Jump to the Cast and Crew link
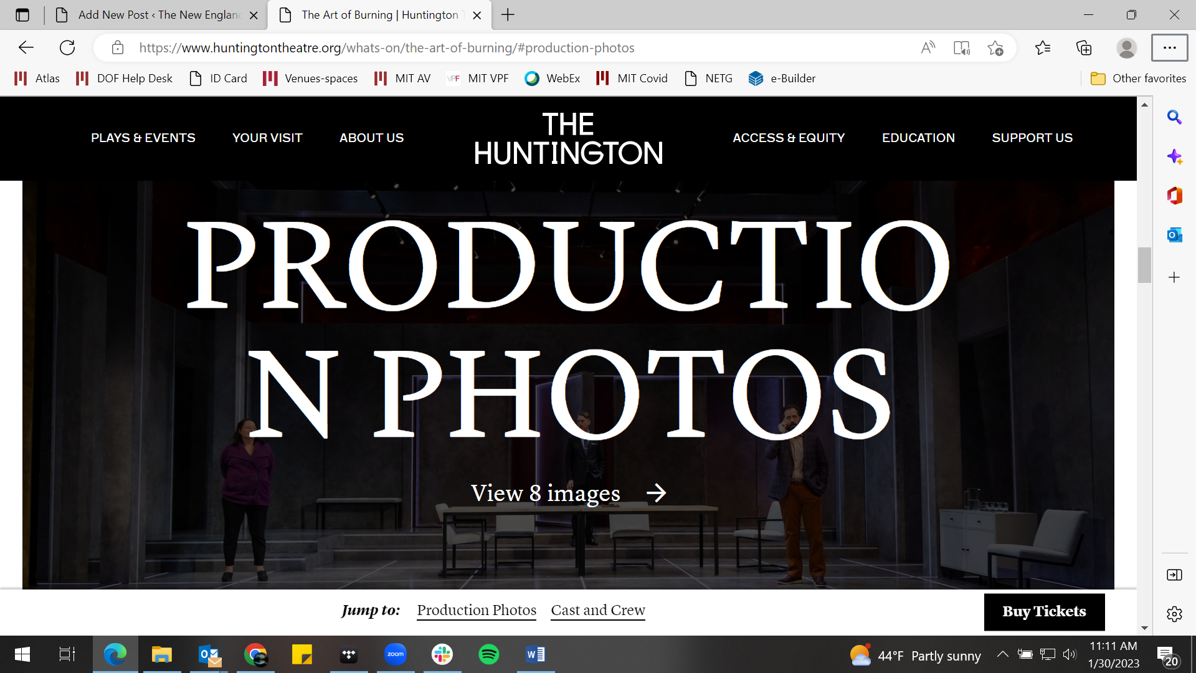The width and height of the screenshot is (1196, 673). [597, 610]
